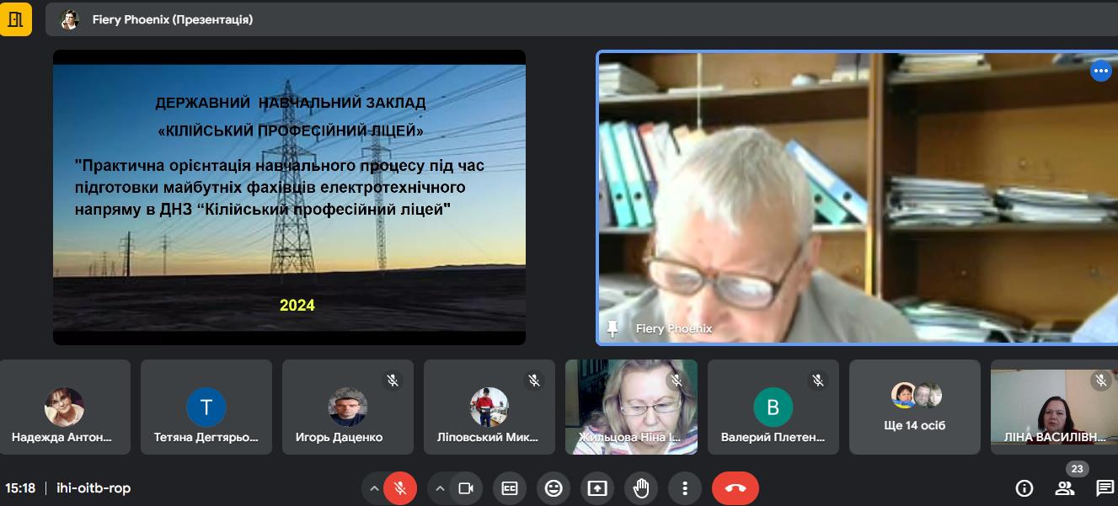Viewport: 1118px width, 506px height.
Task: Open the three-dot more options menu
Action: pyautogui.click(x=685, y=488)
